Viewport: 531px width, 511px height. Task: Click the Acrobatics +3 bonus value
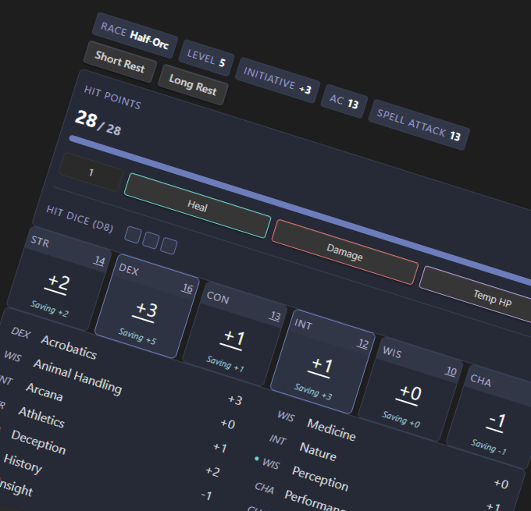(235, 400)
